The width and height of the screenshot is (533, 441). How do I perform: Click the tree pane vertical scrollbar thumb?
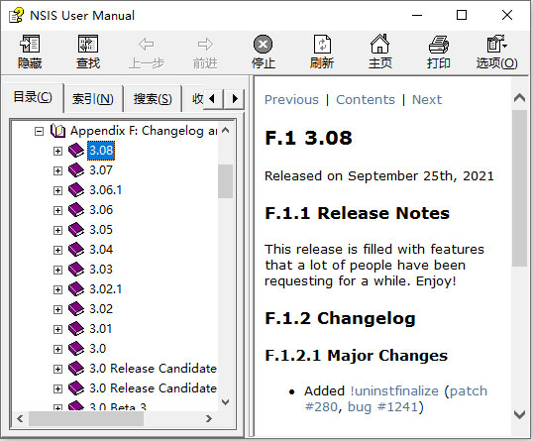coord(225,181)
